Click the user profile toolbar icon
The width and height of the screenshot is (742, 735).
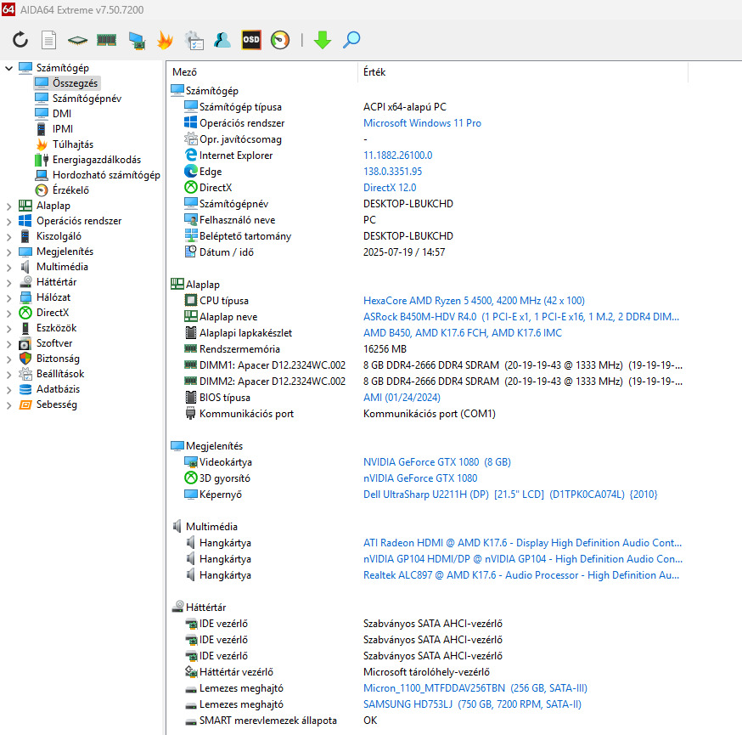(222, 40)
